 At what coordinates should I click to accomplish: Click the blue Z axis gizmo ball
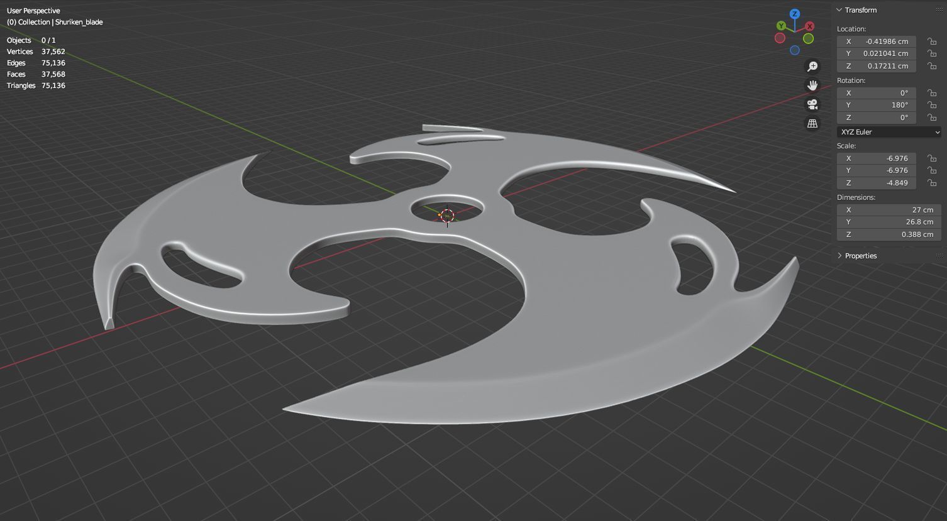tap(795, 14)
